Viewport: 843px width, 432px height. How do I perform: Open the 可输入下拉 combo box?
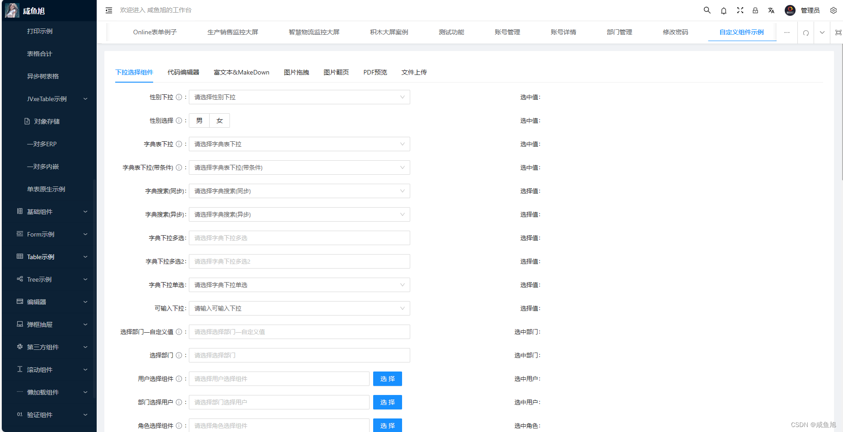click(300, 308)
